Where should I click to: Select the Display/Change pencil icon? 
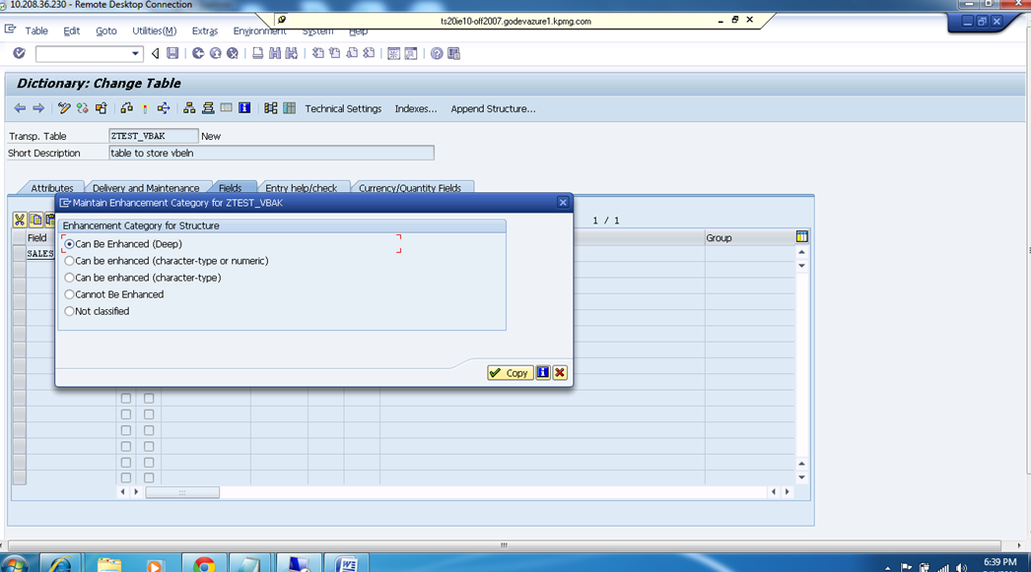[x=62, y=108]
